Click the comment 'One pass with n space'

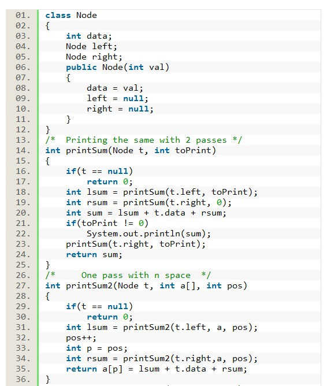(128, 275)
